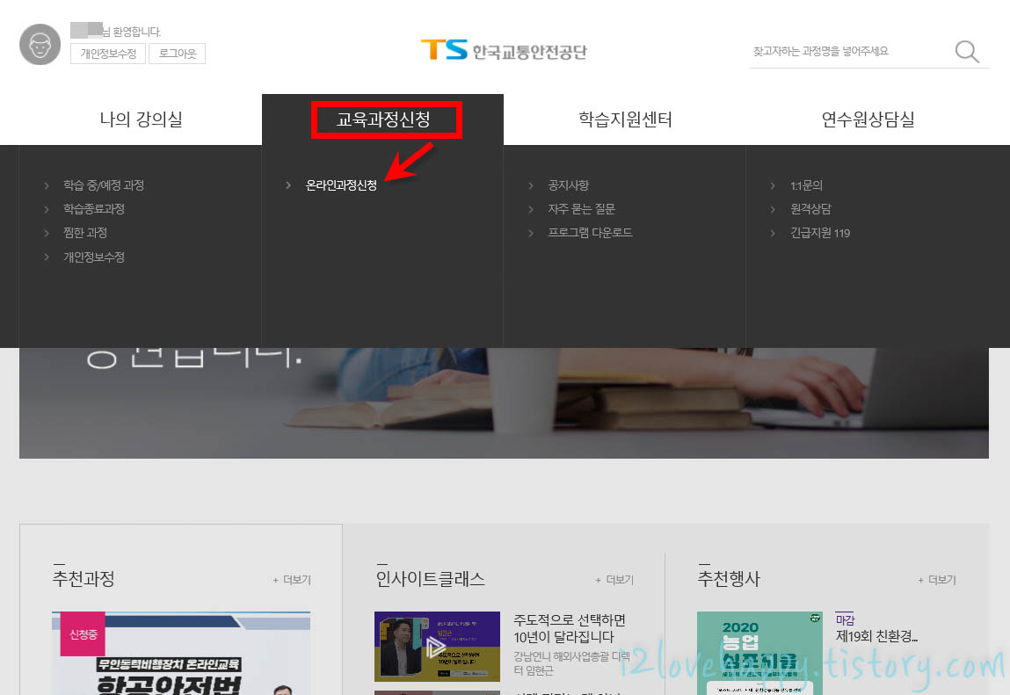The height and width of the screenshot is (695, 1010).
Task: Click the 로그아웃 button
Action: pos(178,54)
